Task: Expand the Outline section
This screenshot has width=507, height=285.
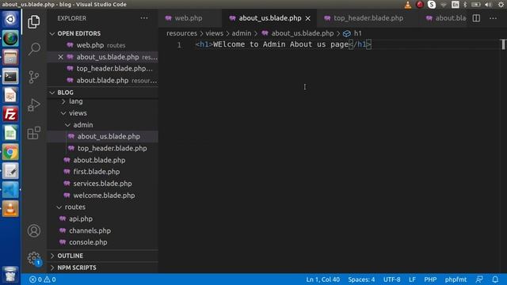Action: tap(71, 256)
